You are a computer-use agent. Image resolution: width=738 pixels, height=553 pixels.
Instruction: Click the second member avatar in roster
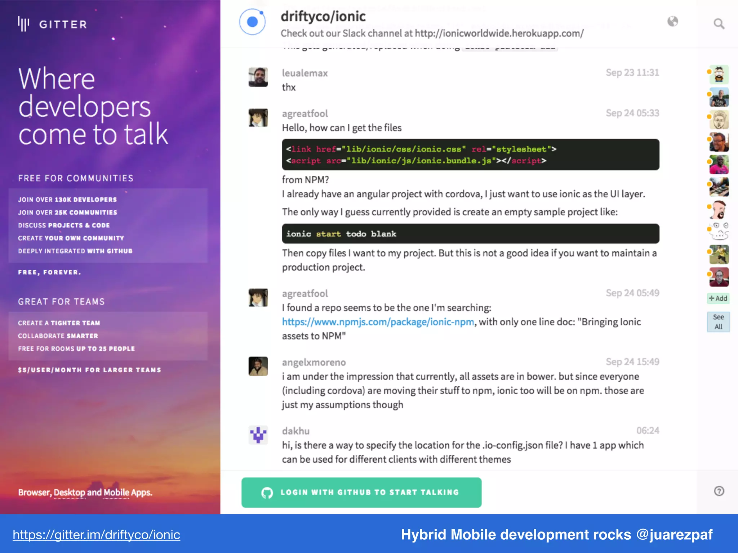(719, 97)
